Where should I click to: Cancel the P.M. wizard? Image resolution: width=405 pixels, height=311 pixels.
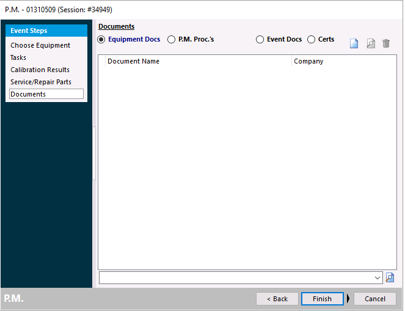tap(374, 299)
